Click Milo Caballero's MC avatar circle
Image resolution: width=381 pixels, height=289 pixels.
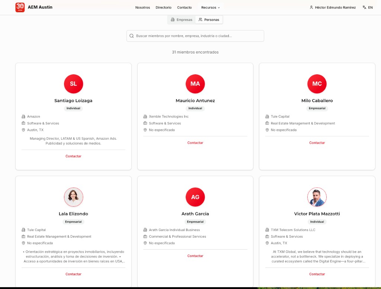[317, 84]
